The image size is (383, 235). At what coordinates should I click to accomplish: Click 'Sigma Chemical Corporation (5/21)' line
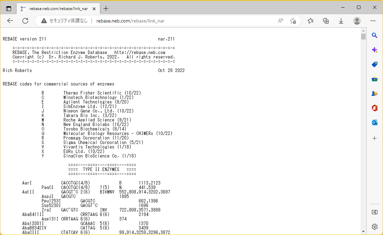[x=103, y=142]
